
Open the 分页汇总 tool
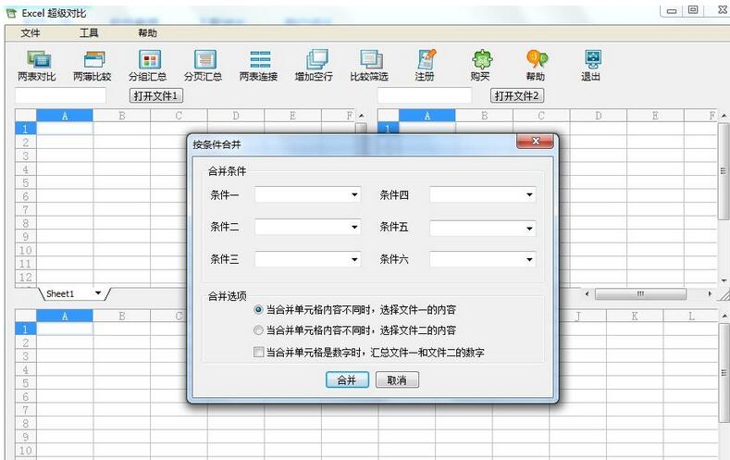[204, 66]
